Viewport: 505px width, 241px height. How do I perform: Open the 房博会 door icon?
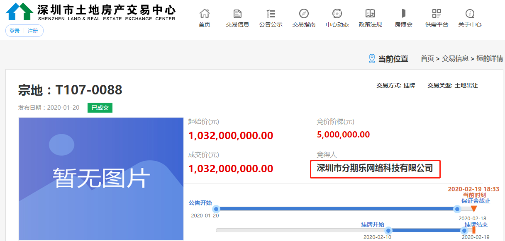point(403,13)
